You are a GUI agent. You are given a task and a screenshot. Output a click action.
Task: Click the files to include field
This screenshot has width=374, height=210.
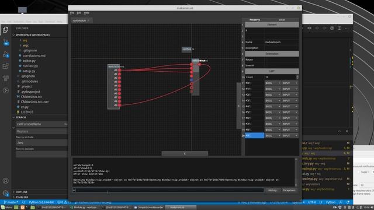pos(41,142)
